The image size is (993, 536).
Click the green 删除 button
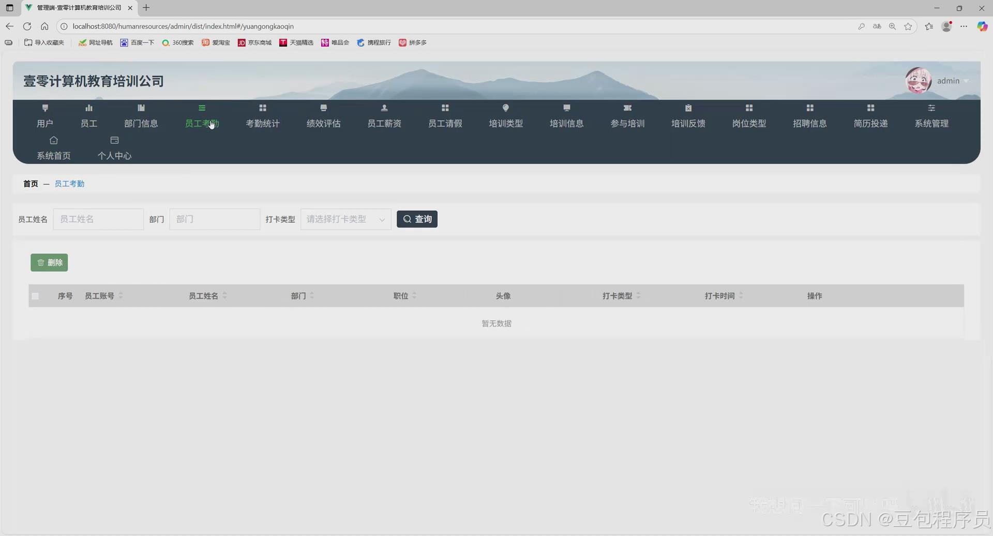pyautogui.click(x=49, y=263)
